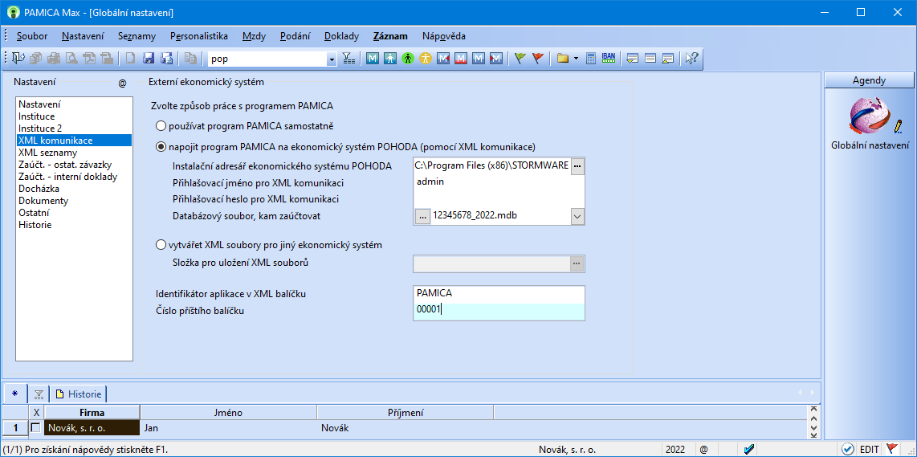This screenshot has height=457, width=917.
Task: Click the save-and-print diskette icon
Action: (x=167, y=58)
